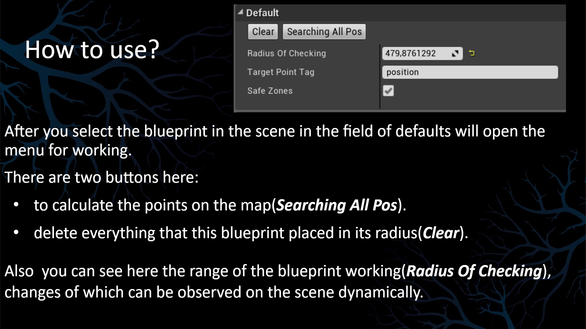Click the checkmark icon in Safe Zones
Image resolution: width=586 pixels, height=329 pixels.
[388, 90]
